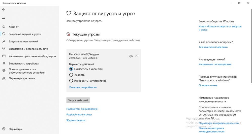
Task: Click the Оставить отзыв link
Action: (x=208, y=85)
